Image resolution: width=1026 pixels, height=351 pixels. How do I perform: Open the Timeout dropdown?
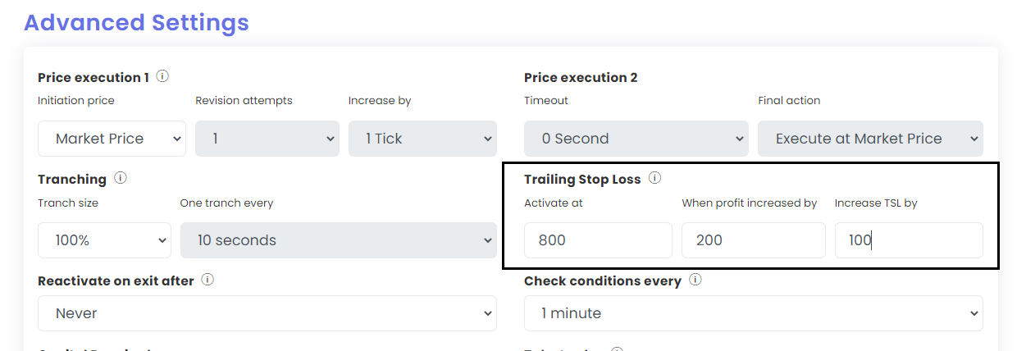(636, 139)
